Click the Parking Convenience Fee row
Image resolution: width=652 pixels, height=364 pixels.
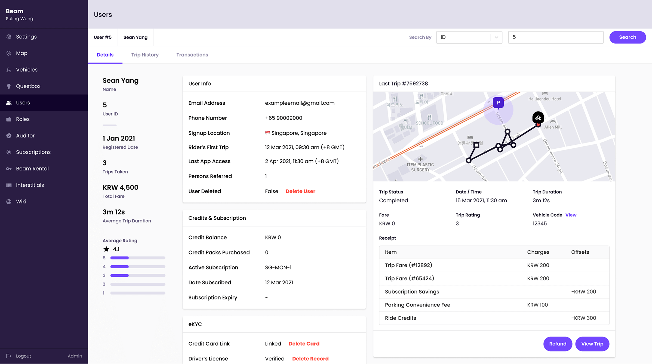click(x=494, y=305)
